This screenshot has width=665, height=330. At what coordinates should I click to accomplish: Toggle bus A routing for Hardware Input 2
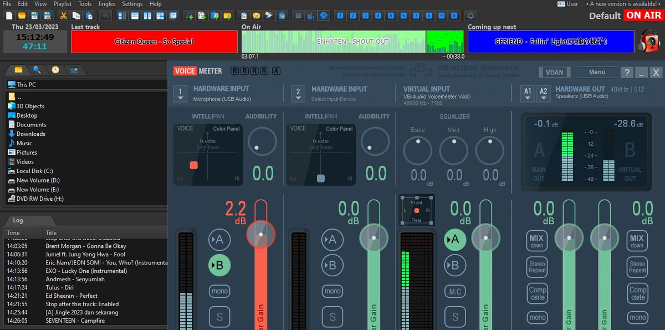click(332, 240)
